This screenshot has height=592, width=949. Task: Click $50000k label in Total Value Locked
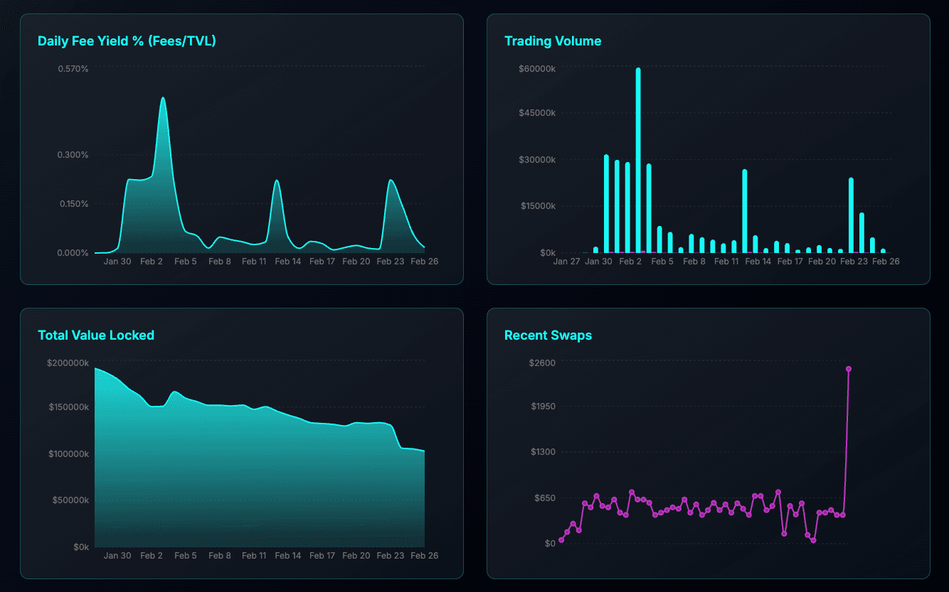(x=70, y=500)
